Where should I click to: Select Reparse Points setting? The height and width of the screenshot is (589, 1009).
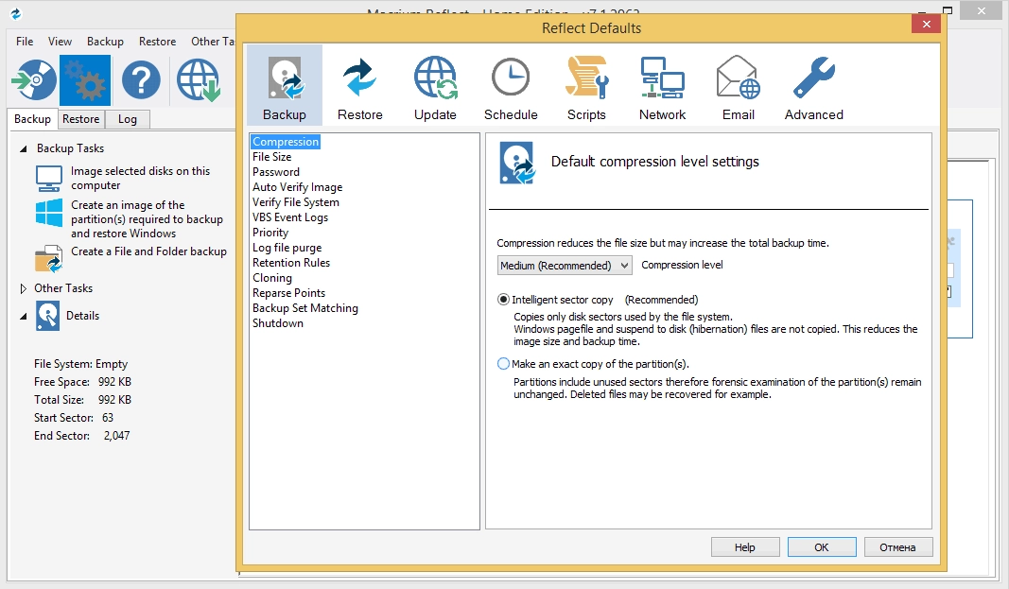pos(288,293)
